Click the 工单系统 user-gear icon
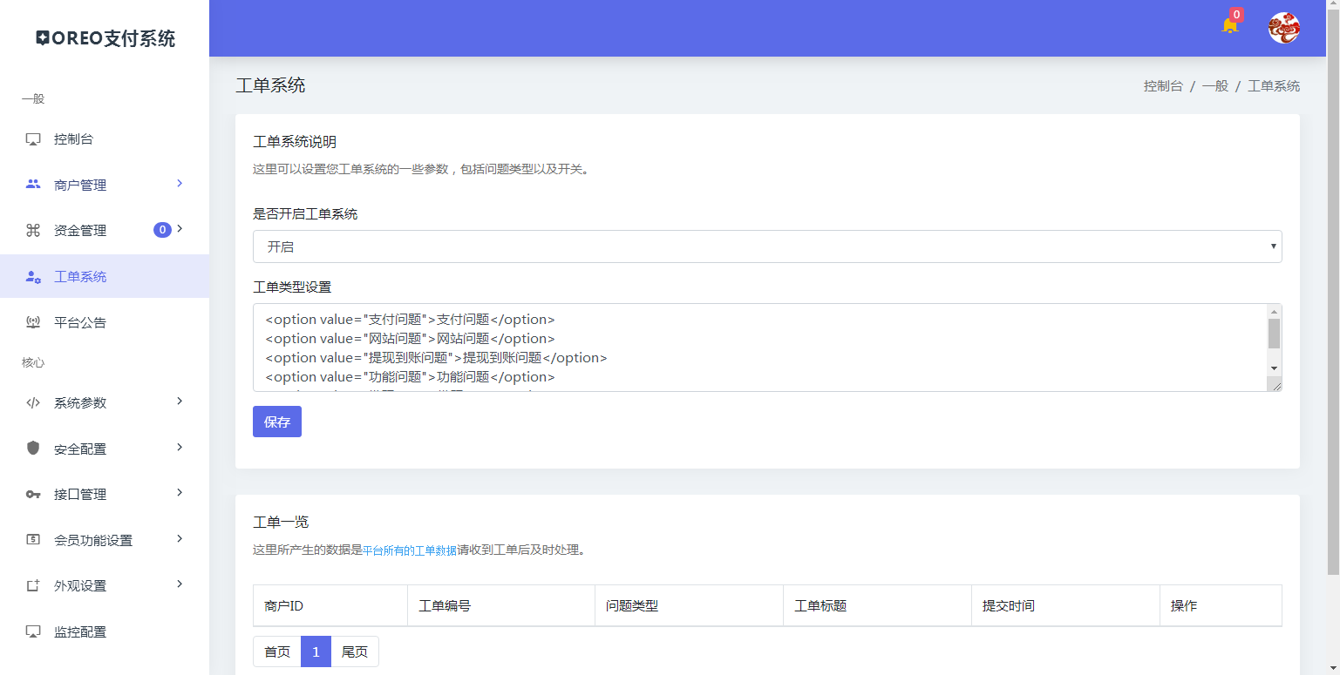Viewport: 1340px width, 675px height. 32,276
